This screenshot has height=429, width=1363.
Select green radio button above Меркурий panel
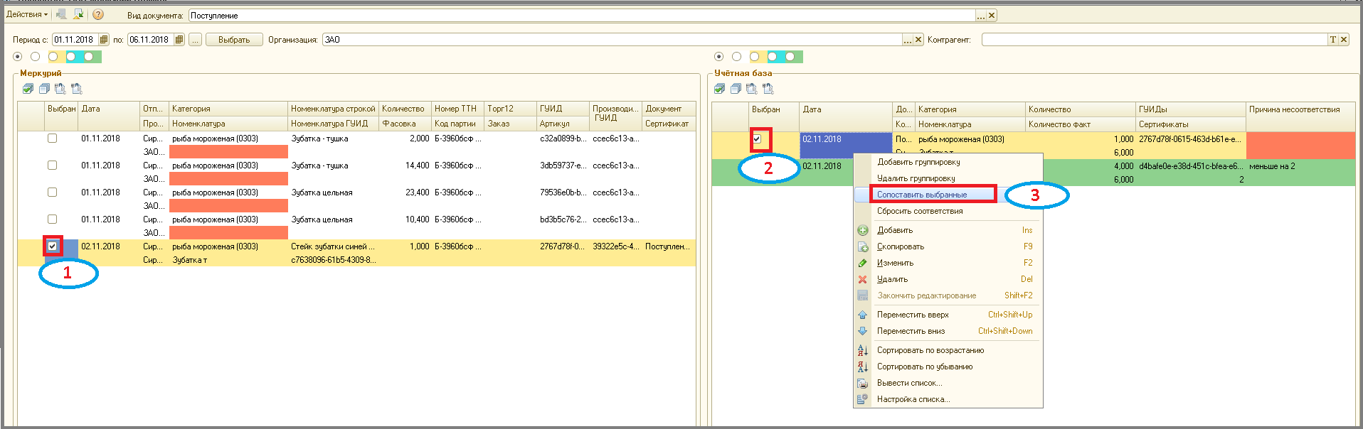tap(89, 57)
